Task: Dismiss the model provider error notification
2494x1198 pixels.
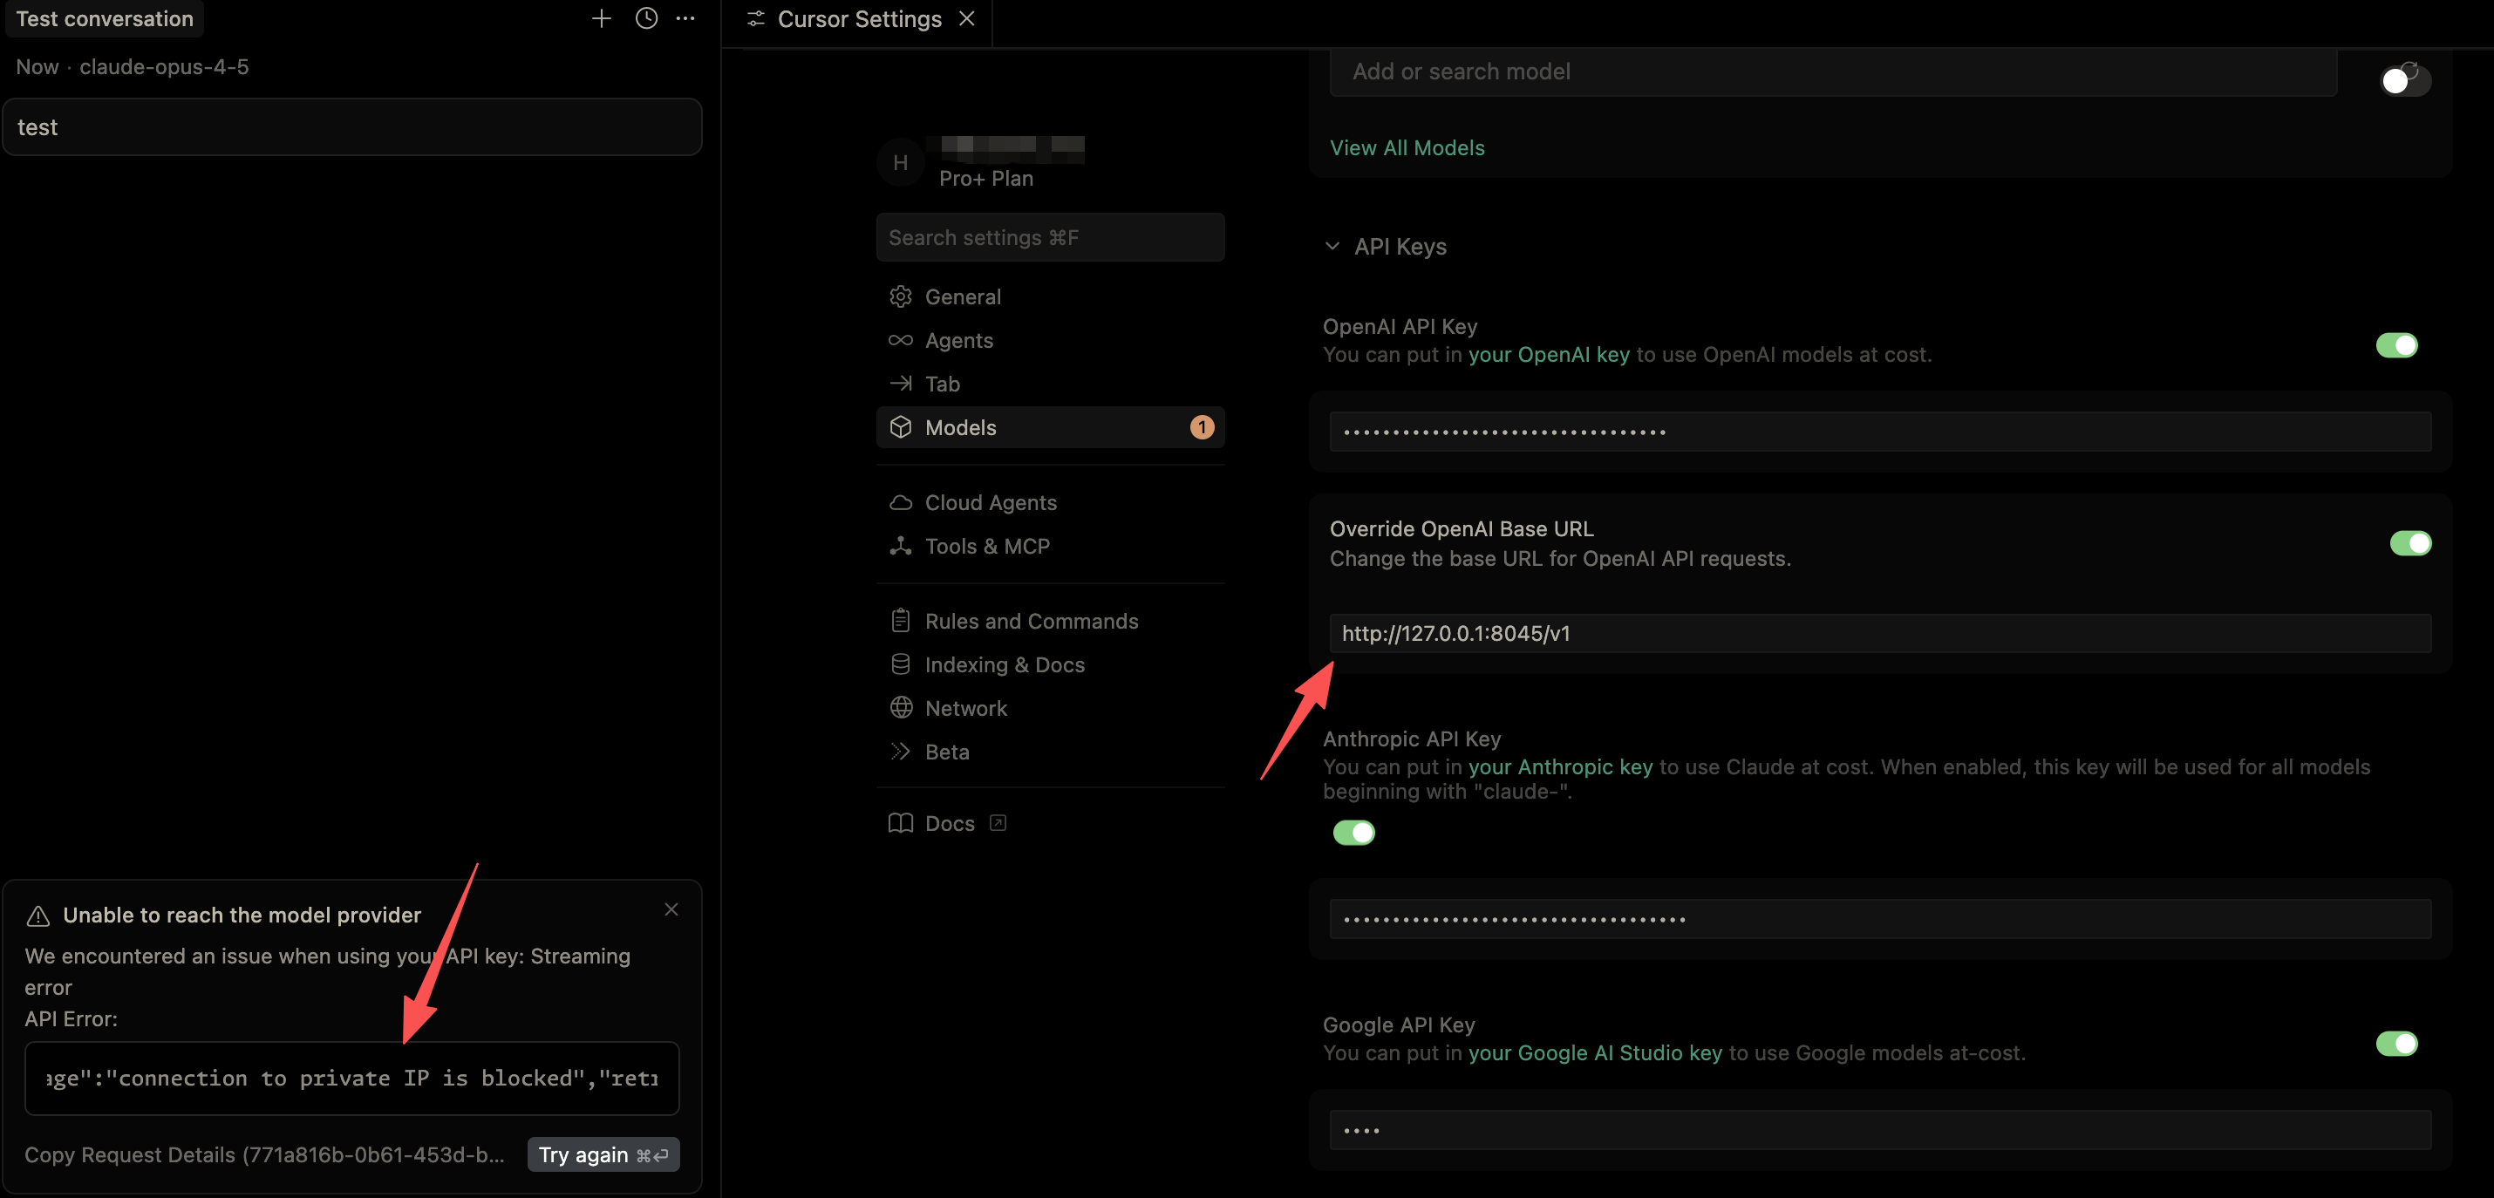Action: tap(671, 909)
